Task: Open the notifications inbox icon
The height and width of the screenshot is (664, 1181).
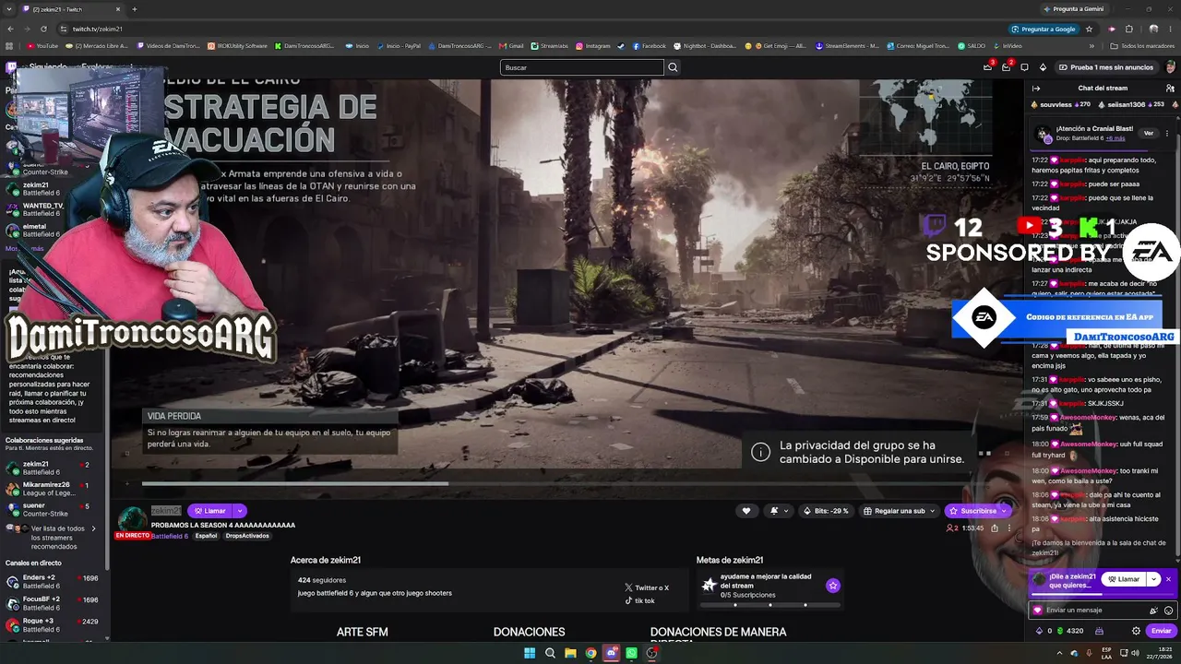Action: pos(1006,67)
